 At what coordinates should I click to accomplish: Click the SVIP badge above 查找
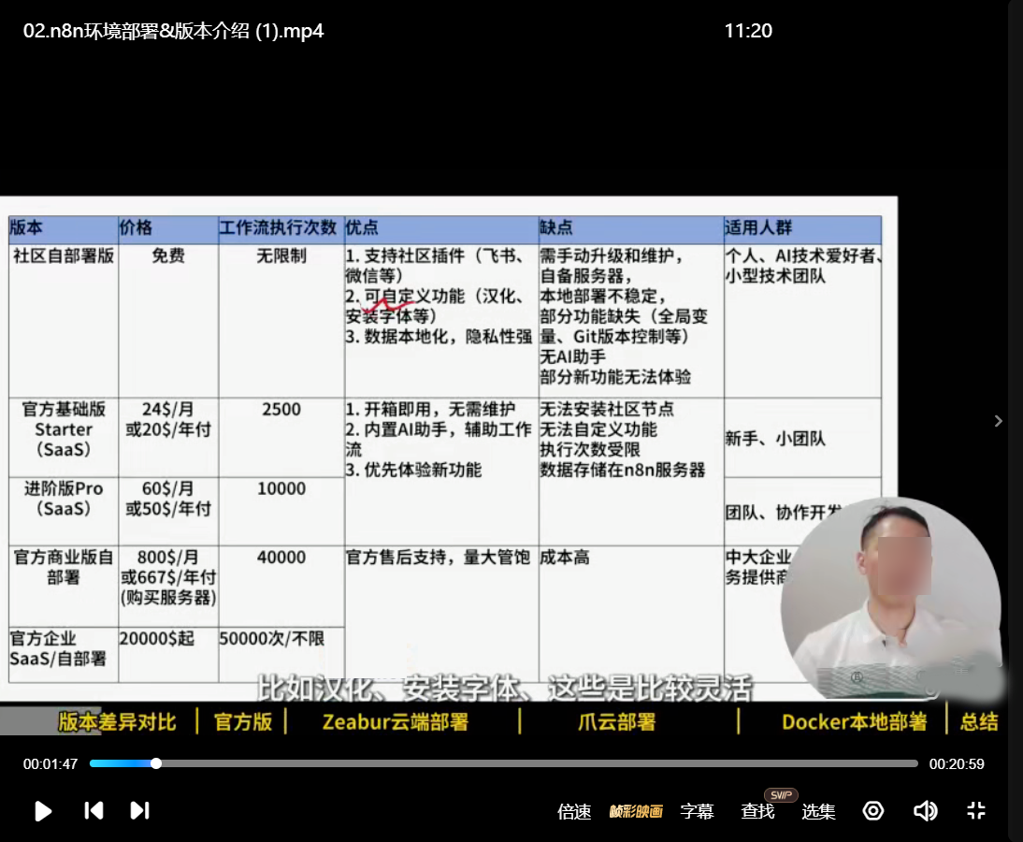pos(781,794)
